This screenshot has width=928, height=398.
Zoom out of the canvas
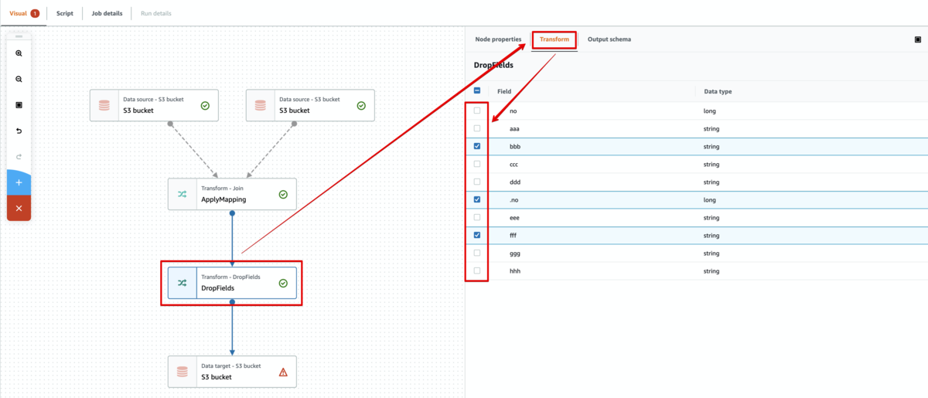[19, 79]
